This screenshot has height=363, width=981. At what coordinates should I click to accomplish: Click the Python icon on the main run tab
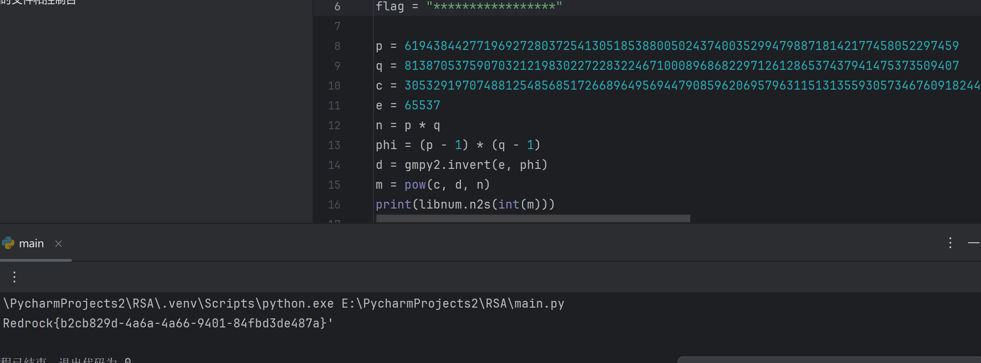tap(8, 243)
